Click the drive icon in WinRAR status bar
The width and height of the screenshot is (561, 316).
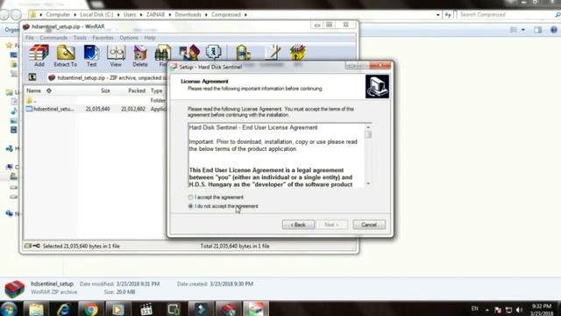click(x=28, y=246)
